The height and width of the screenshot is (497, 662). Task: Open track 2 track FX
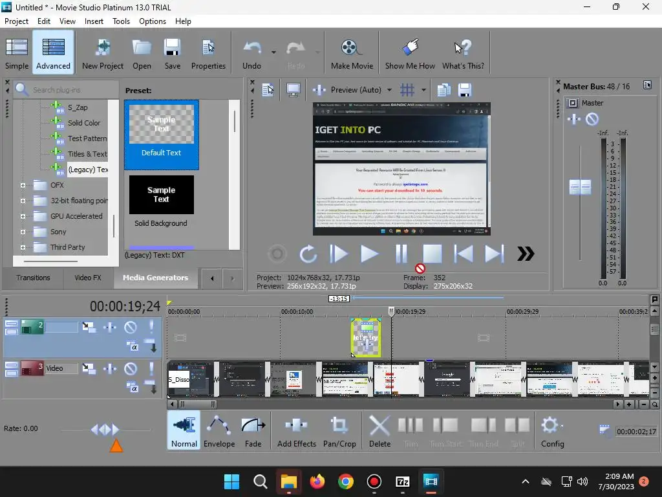(x=110, y=327)
